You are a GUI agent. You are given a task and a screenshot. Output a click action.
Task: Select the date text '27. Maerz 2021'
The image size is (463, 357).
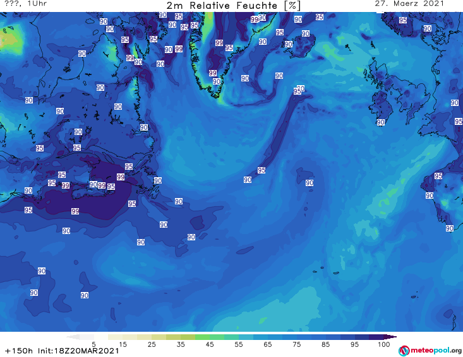click(409, 4)
